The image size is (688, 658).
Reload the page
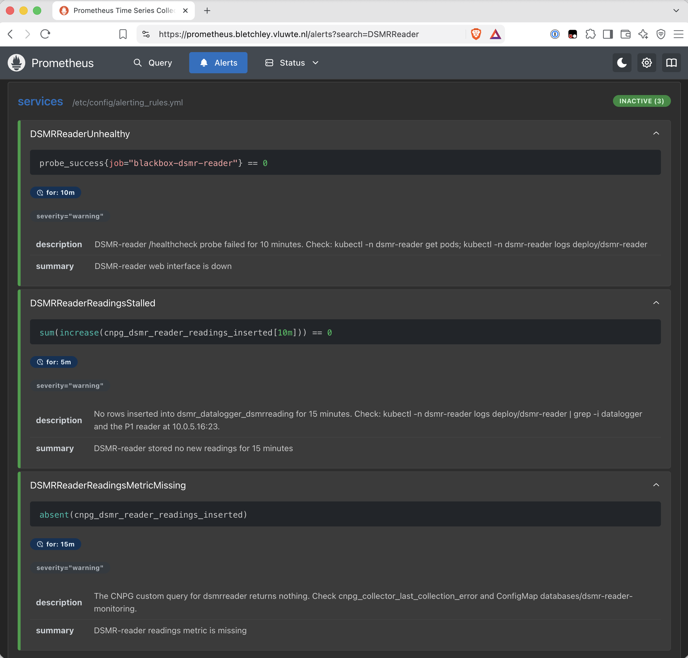pos(45,34)
